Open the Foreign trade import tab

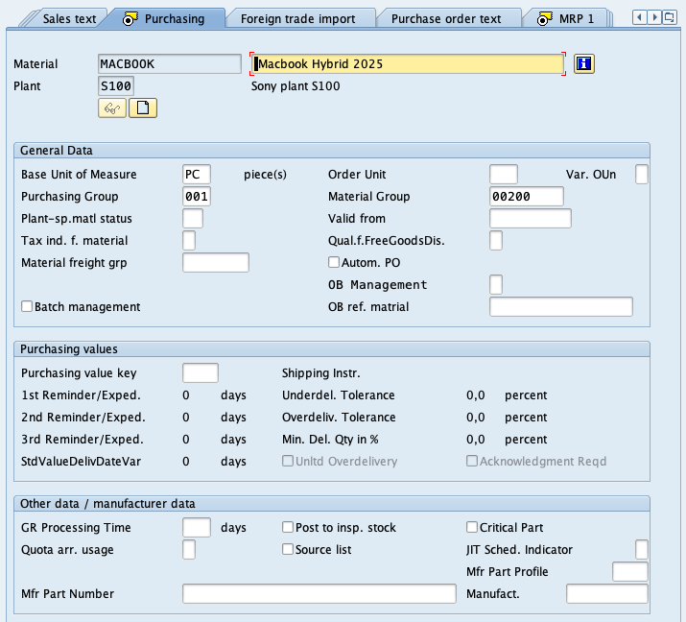(297, 19)
